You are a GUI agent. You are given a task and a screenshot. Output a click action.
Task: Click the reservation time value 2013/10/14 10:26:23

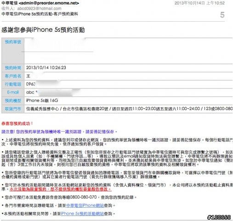(x=46, y=68)
